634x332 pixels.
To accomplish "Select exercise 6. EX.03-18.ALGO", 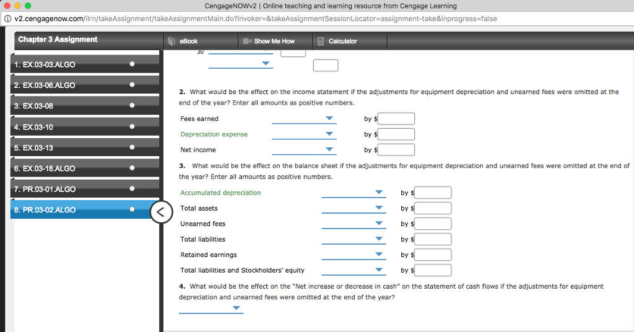I will (x=84, y=168).
